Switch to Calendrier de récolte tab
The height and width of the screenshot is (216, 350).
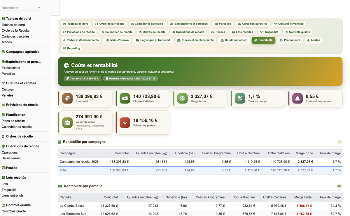click(x=117, y=32)
